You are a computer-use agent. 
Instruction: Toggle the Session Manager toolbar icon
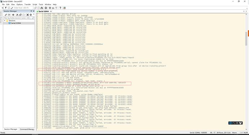coord(3,8)
